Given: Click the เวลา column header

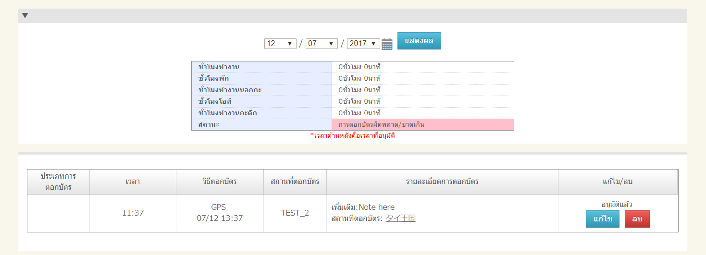Looking at the screenshot, I should [133, 182].
